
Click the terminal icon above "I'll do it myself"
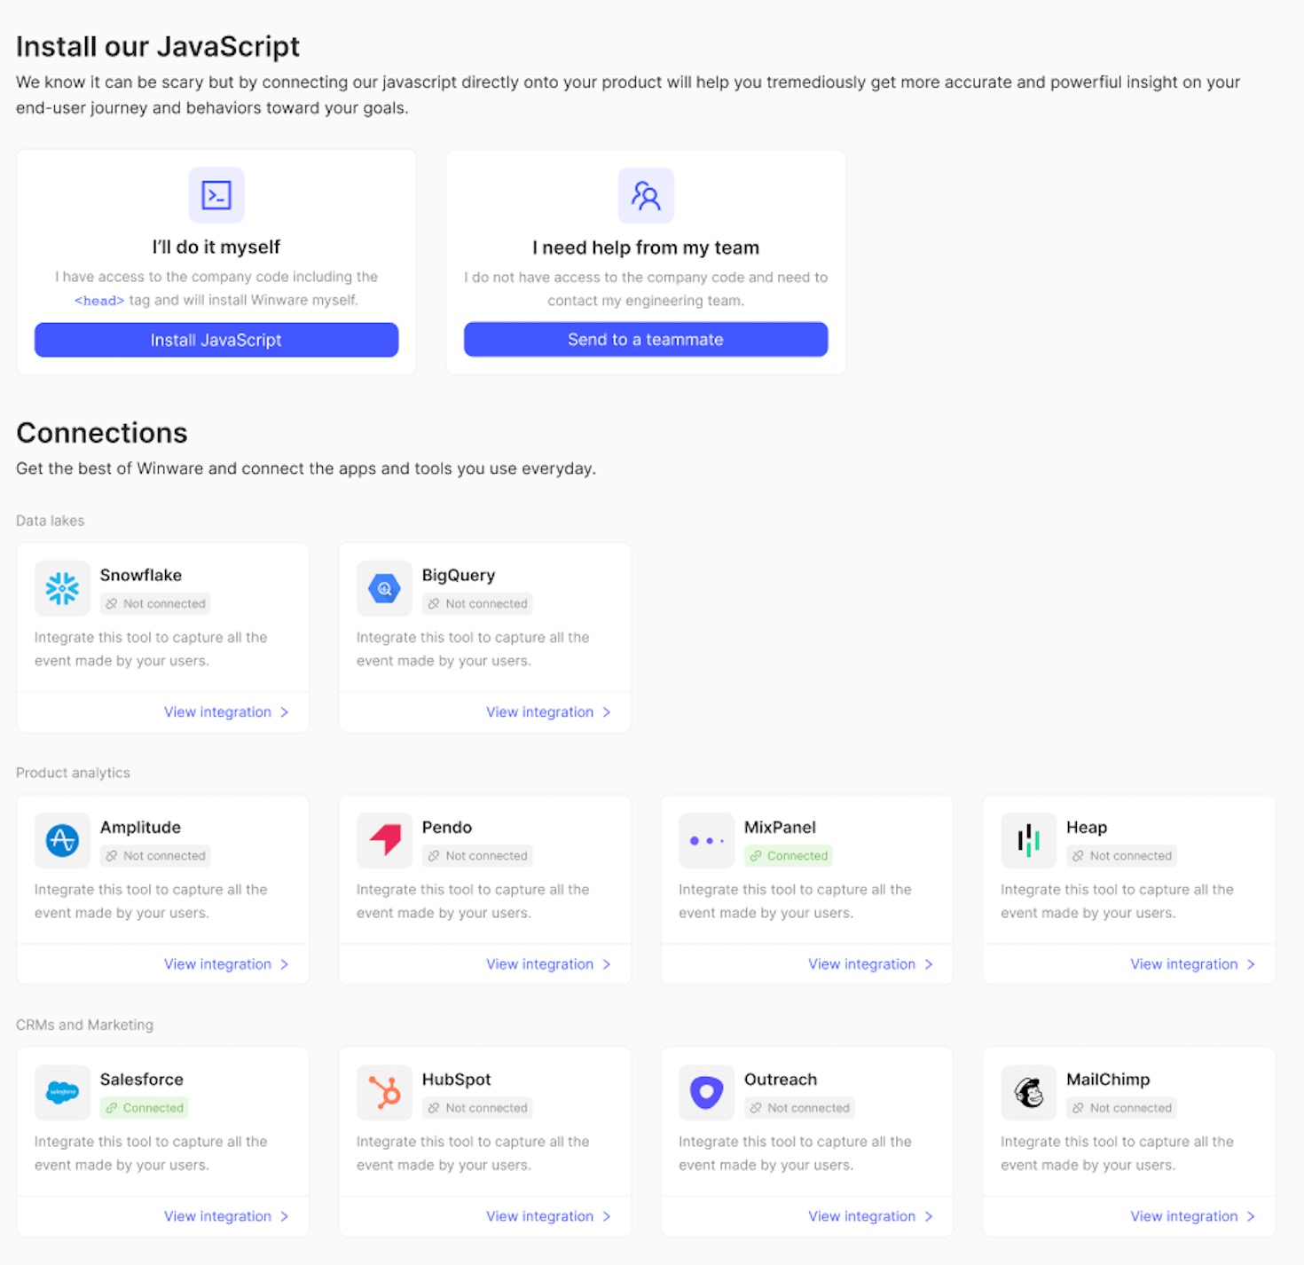(x=216, y=195)
